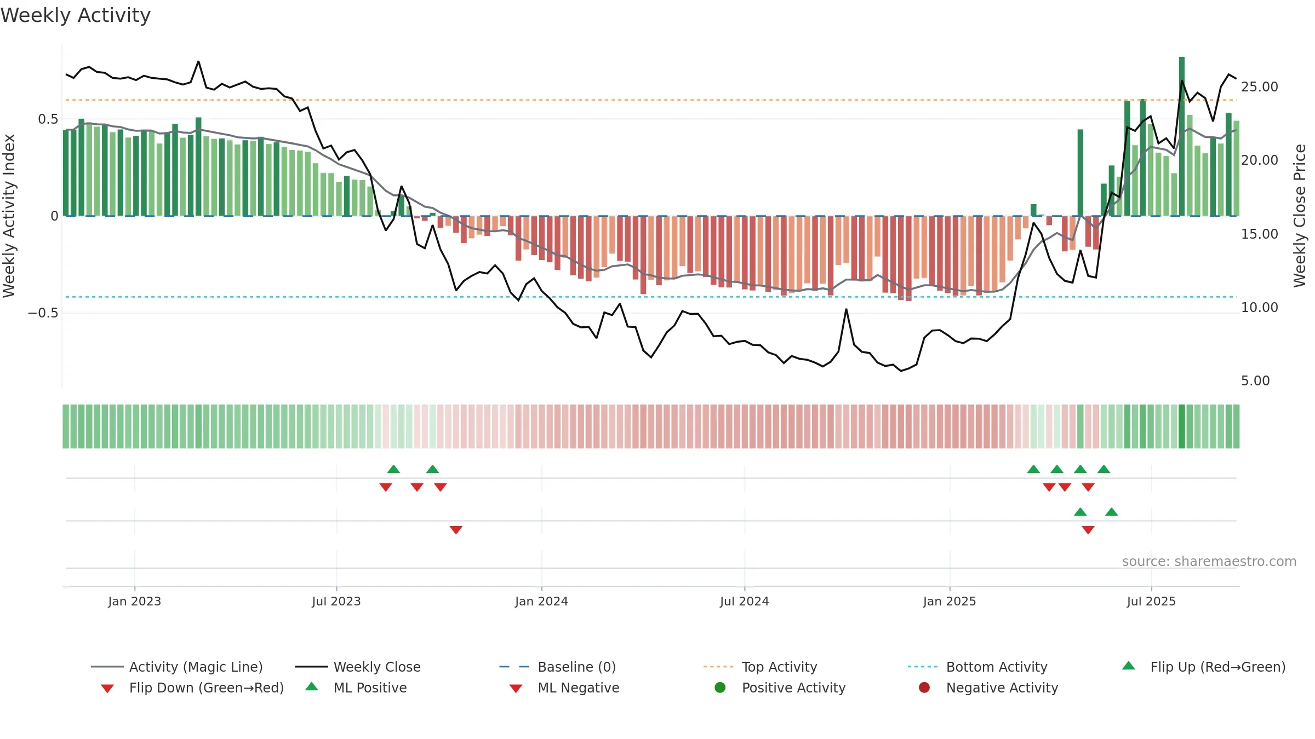Click the Weekly Close Price axis title
The width and height of the screenshot is (1315, 739).
click(1300, 216)
